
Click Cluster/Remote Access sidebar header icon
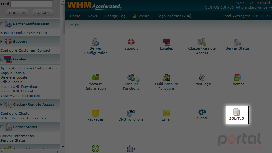tap(8, 104)
